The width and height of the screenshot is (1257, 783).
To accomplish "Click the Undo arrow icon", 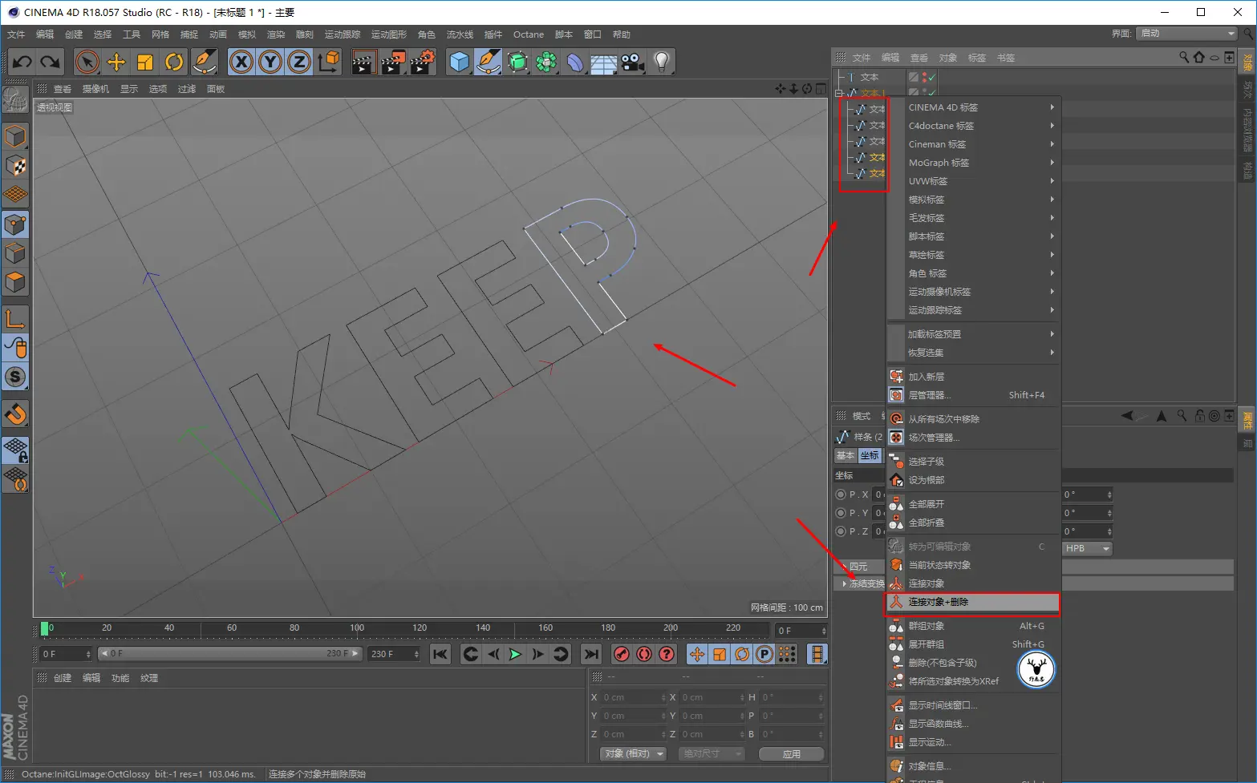I will tap(22, 62).
